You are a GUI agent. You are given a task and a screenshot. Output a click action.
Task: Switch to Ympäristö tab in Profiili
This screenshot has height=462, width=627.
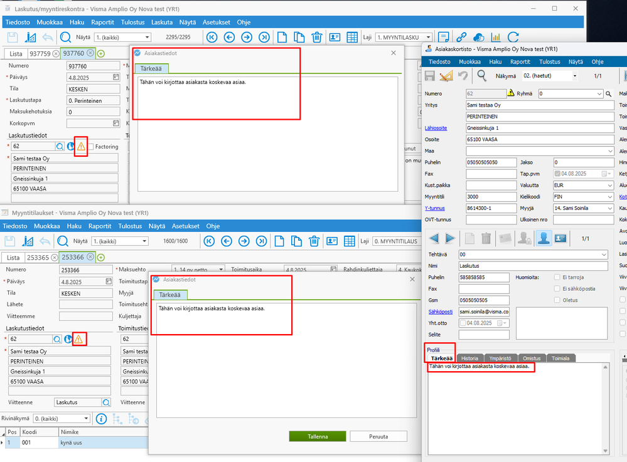click(500, 358)
